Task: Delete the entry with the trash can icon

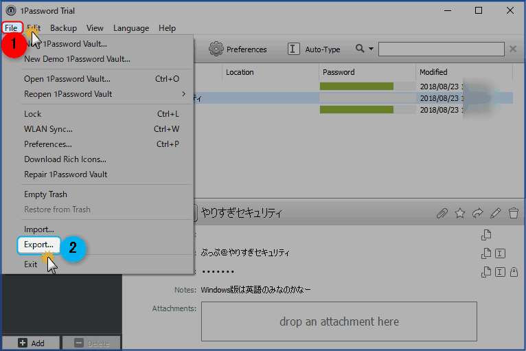Action: (x=513, y=213)
